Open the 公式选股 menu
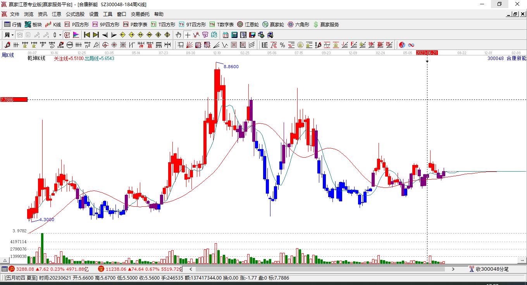Screen dimensions: 527x285 click(75, 14)
